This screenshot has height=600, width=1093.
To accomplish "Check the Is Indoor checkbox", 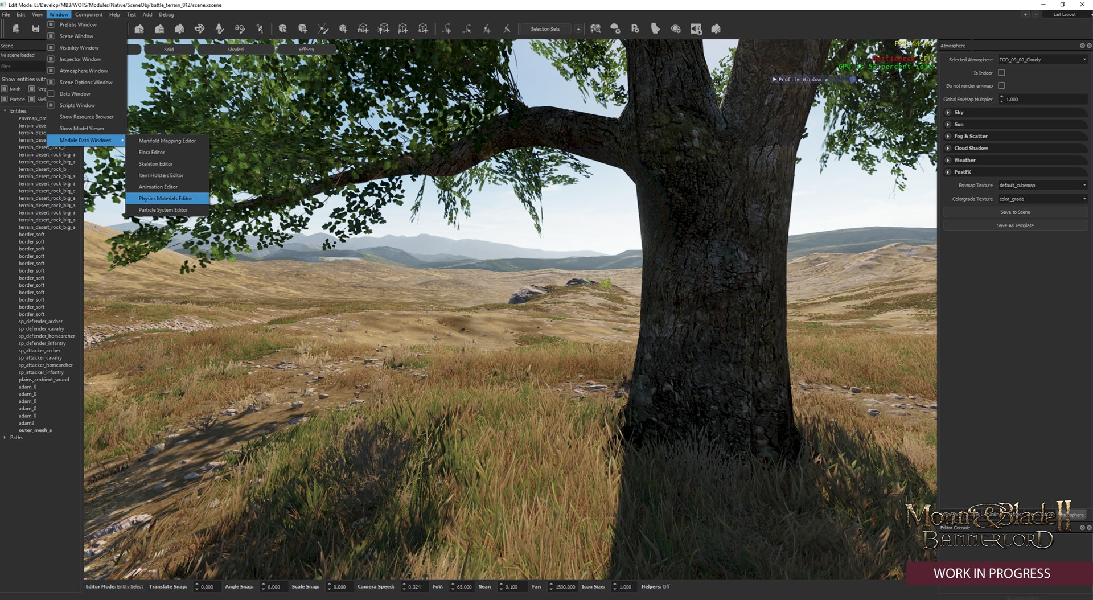I will [x=1001, y=73].
